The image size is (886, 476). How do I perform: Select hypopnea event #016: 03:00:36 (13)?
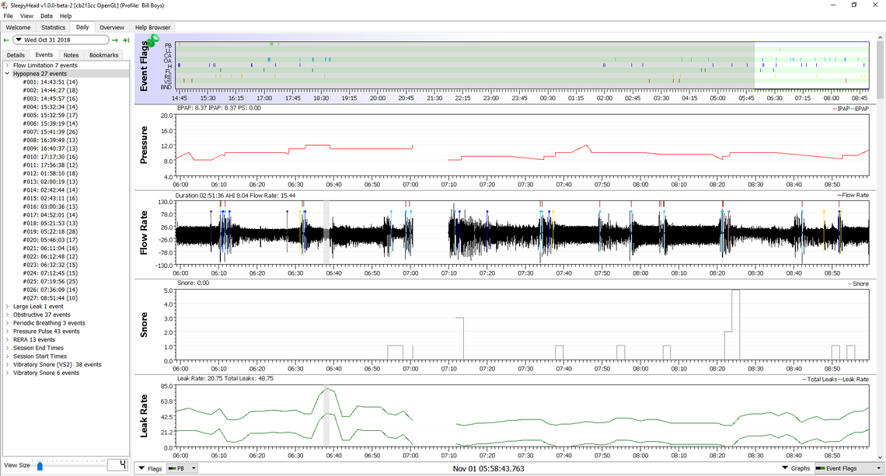[51, 207]
